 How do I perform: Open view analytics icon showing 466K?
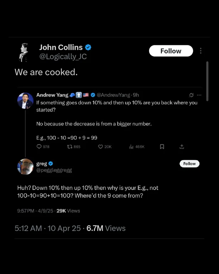coord(131,146)
